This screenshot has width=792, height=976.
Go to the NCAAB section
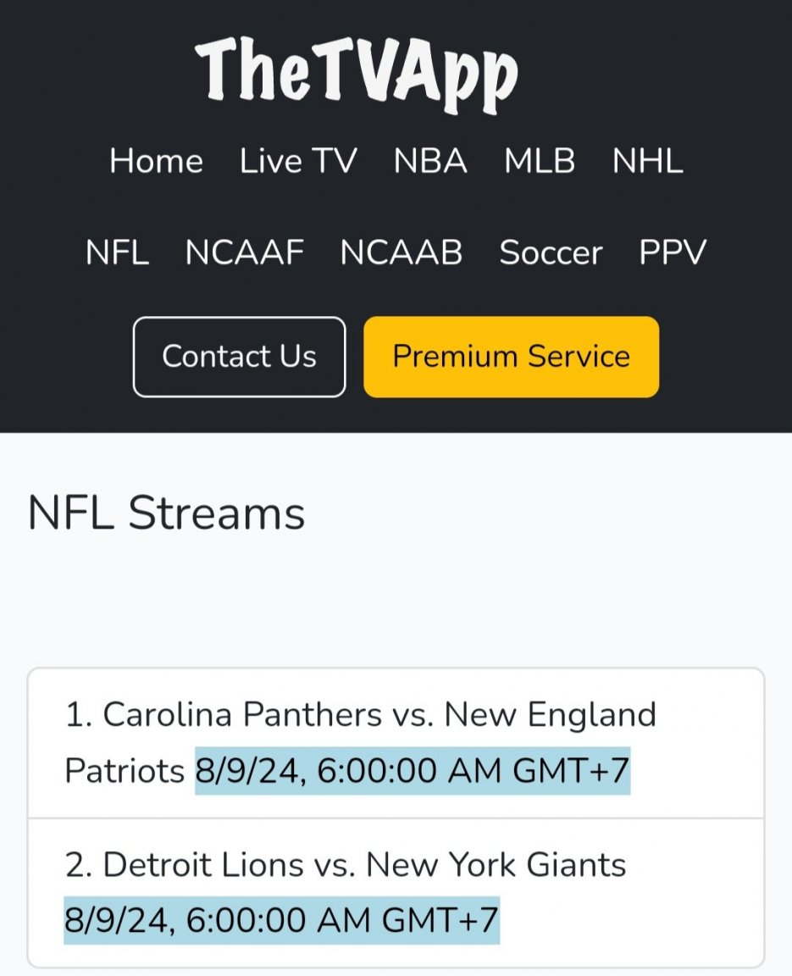coord(402,252)
